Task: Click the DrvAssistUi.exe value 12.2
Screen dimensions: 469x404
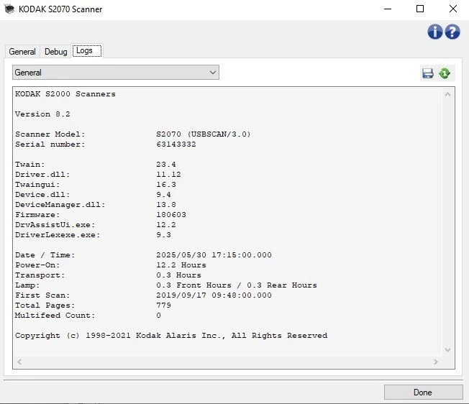Action: pos(166,225)
